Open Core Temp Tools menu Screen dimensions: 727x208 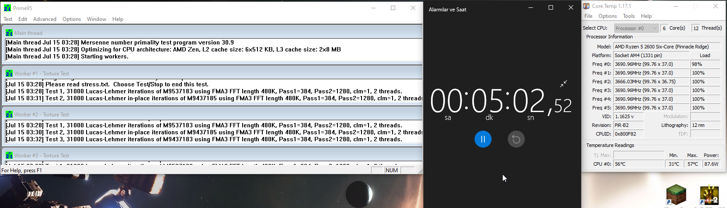[629, 16]
